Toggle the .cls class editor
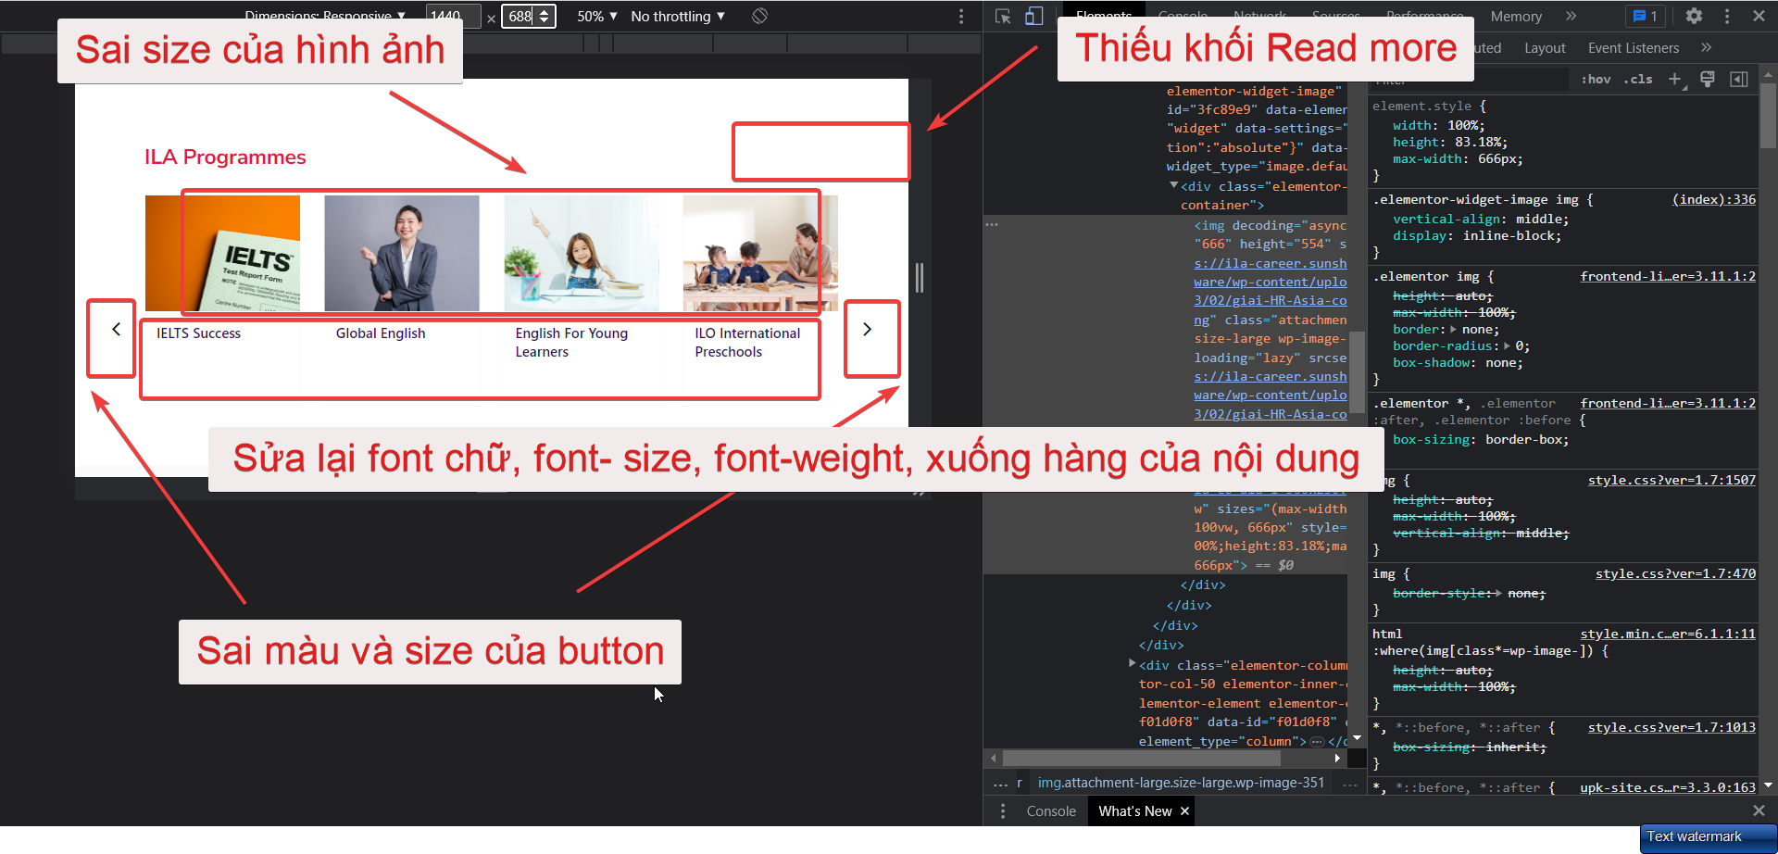This screenshot has height=854, width=1778. click(1638, 80)
